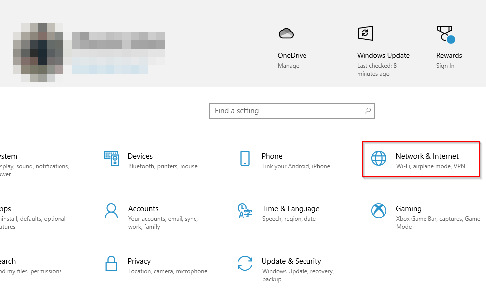The height and width of the screenshot is (297, 486).
Task: Click the Update & Security heading
Action: [x=291, y=261]
